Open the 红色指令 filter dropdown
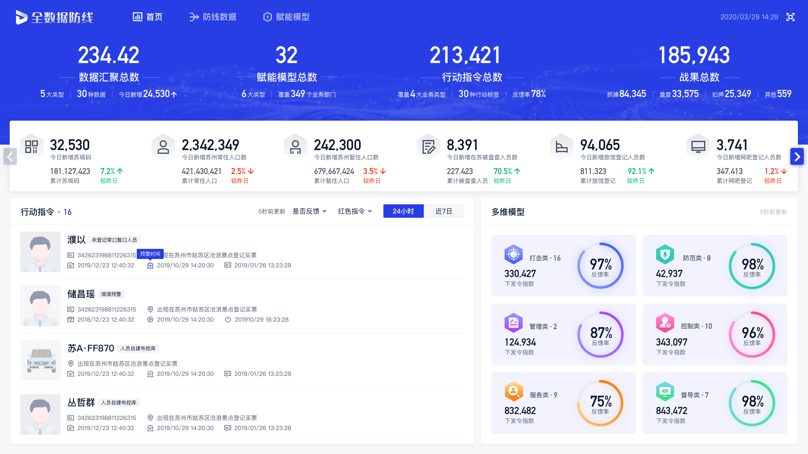This screenshot has height=454, width=808. pyautogui.click(x=355, y=211)
